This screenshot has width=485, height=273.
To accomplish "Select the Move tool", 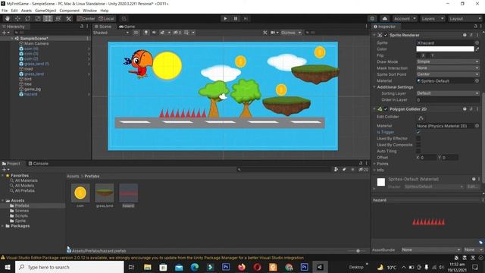I will [17, 18].
